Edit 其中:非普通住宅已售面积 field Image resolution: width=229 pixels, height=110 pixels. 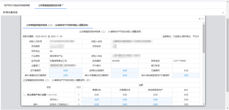pyautogui.click(x=125, y=75)
